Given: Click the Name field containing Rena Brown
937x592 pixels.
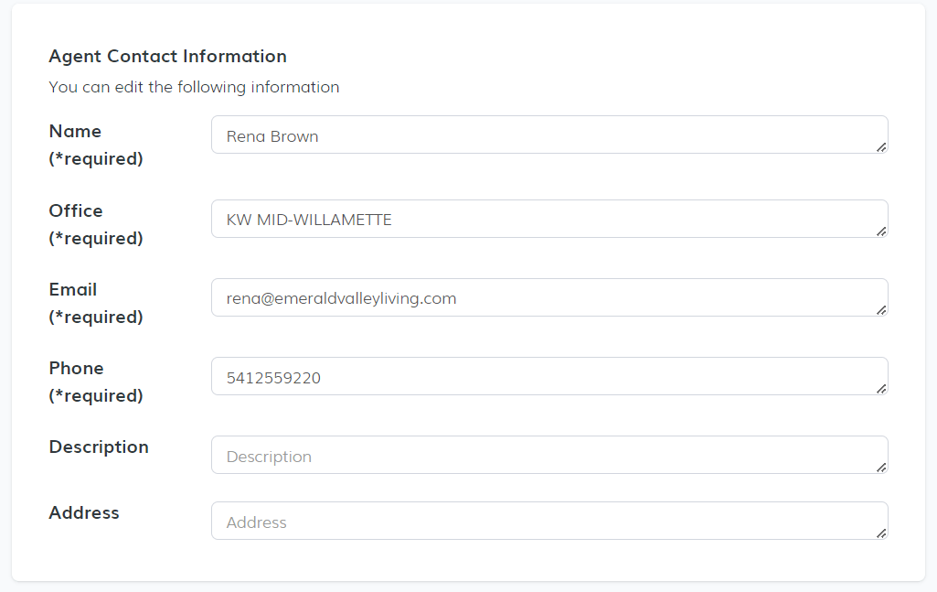Looking at the screenshot, I should pos(548,135).
